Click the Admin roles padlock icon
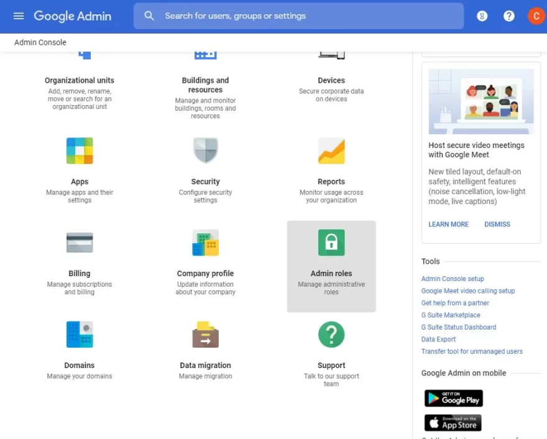547x439 pixels. pyautogui.click(x=331, y=243)
